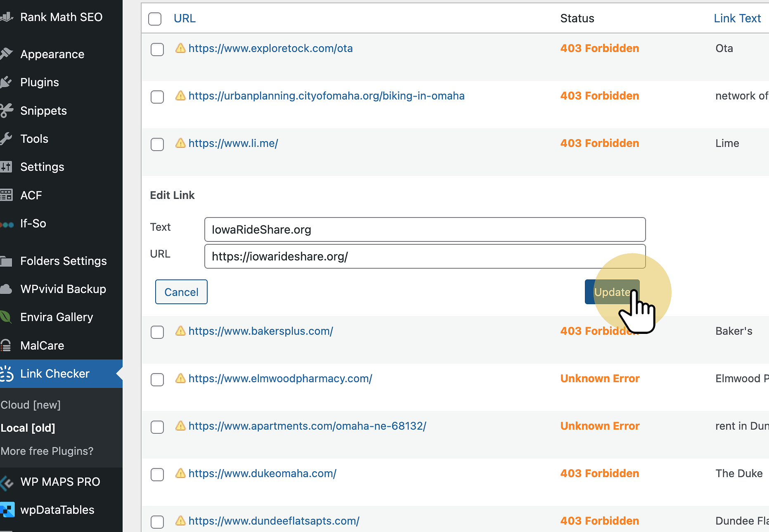Click the wpDataTables icon in sidebar
The image size is (769, 532).
(7, 510)
